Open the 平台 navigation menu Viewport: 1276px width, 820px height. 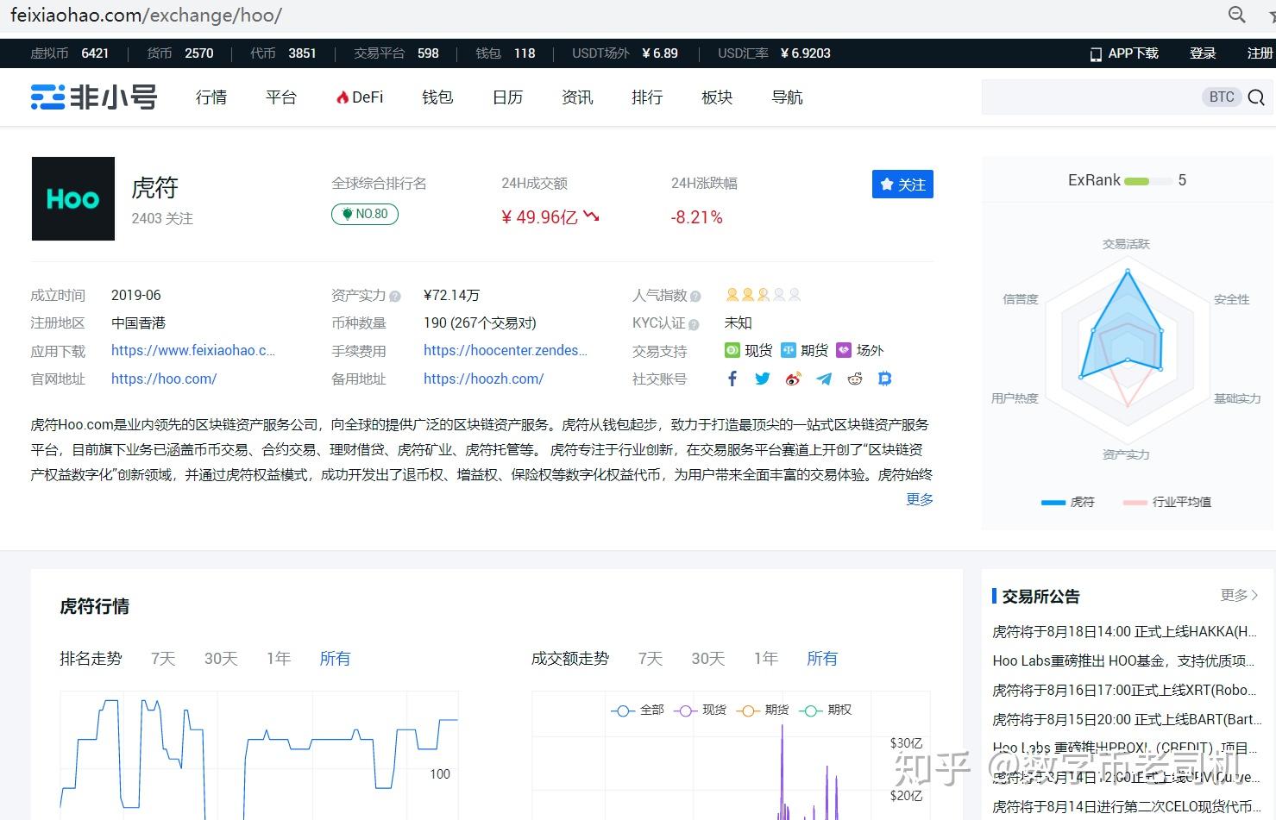[281, 97]
